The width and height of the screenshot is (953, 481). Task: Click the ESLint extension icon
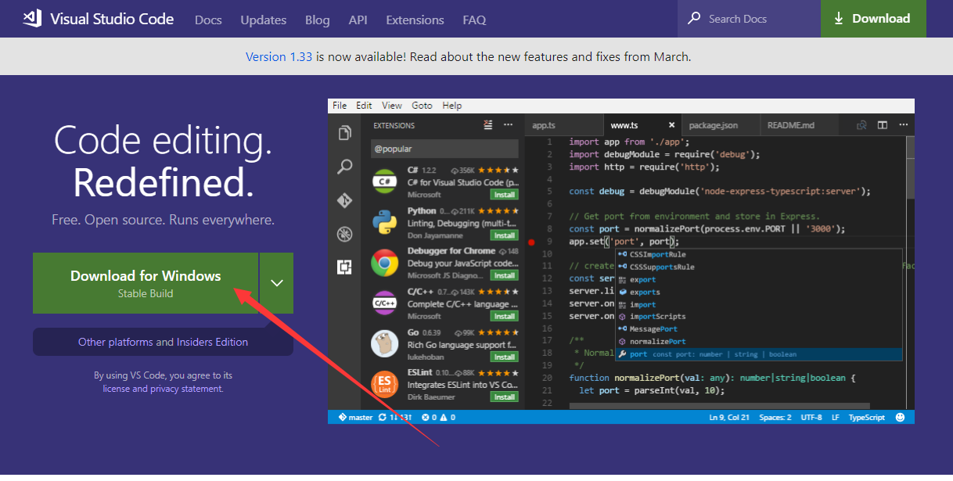point(384,384)
